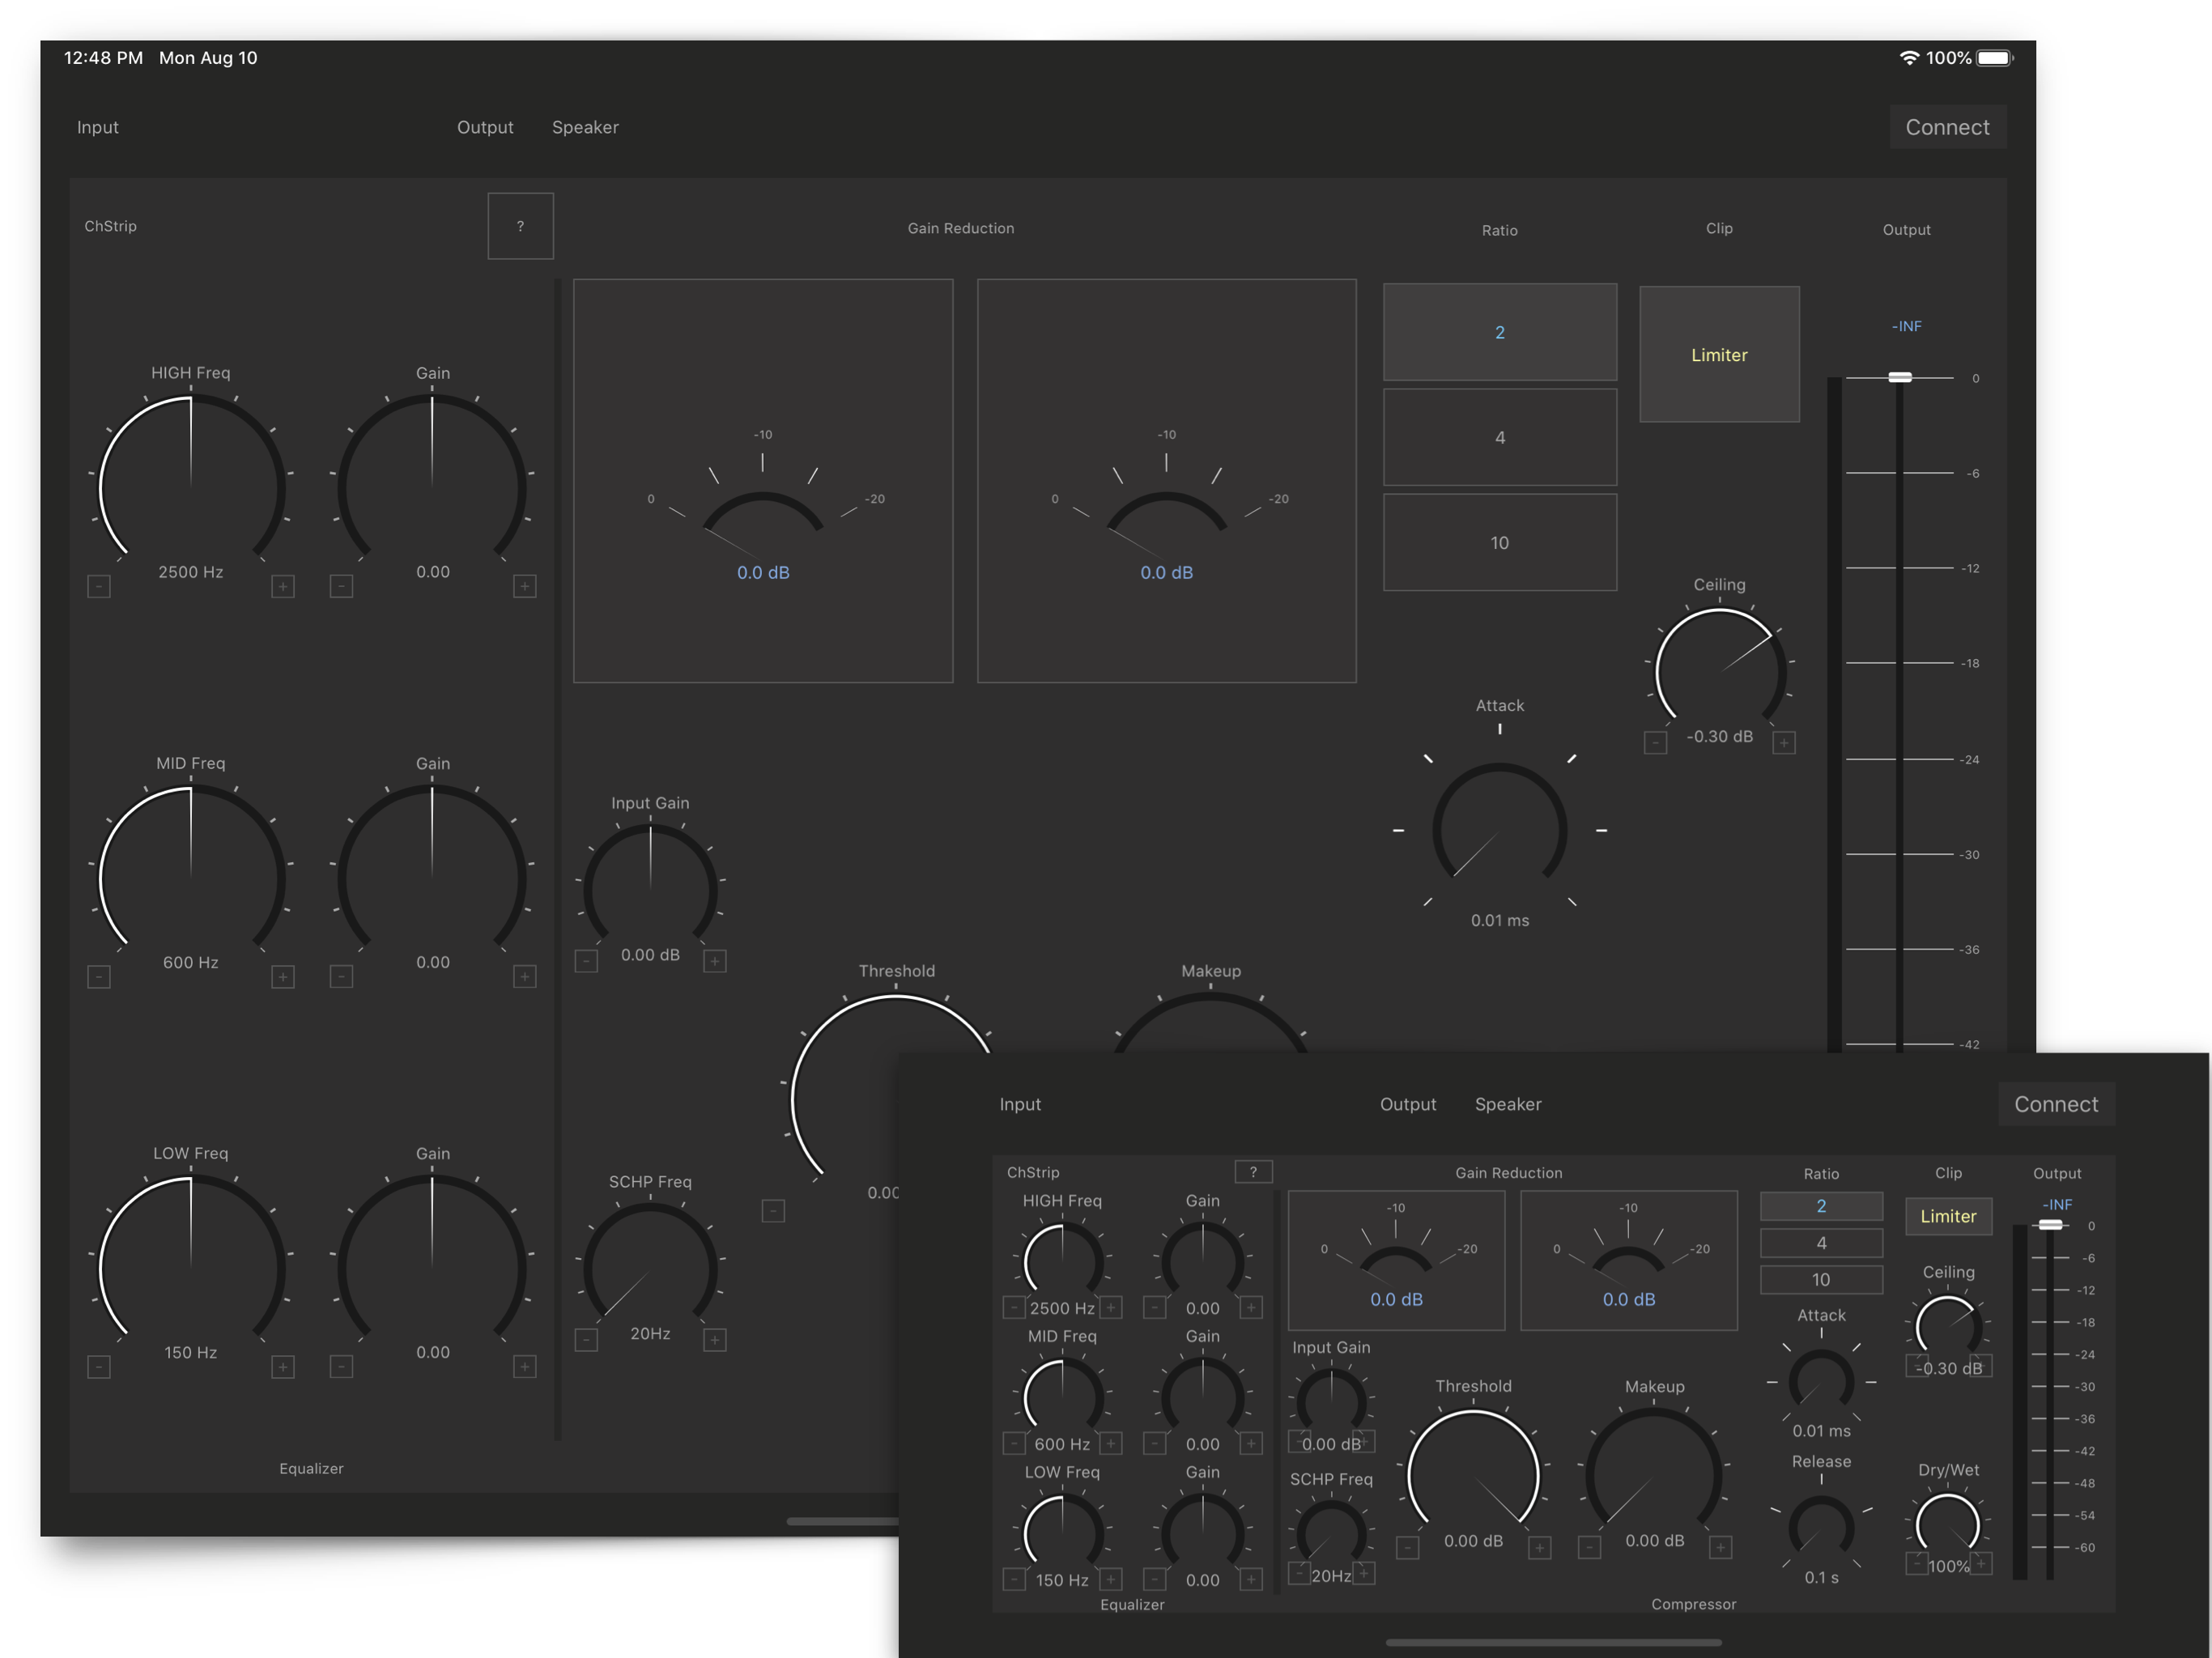
Task: Open Speaker tab in top bar
Action: [585, 127]
